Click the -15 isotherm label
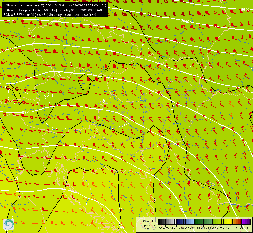 click(x=105, y=166)
